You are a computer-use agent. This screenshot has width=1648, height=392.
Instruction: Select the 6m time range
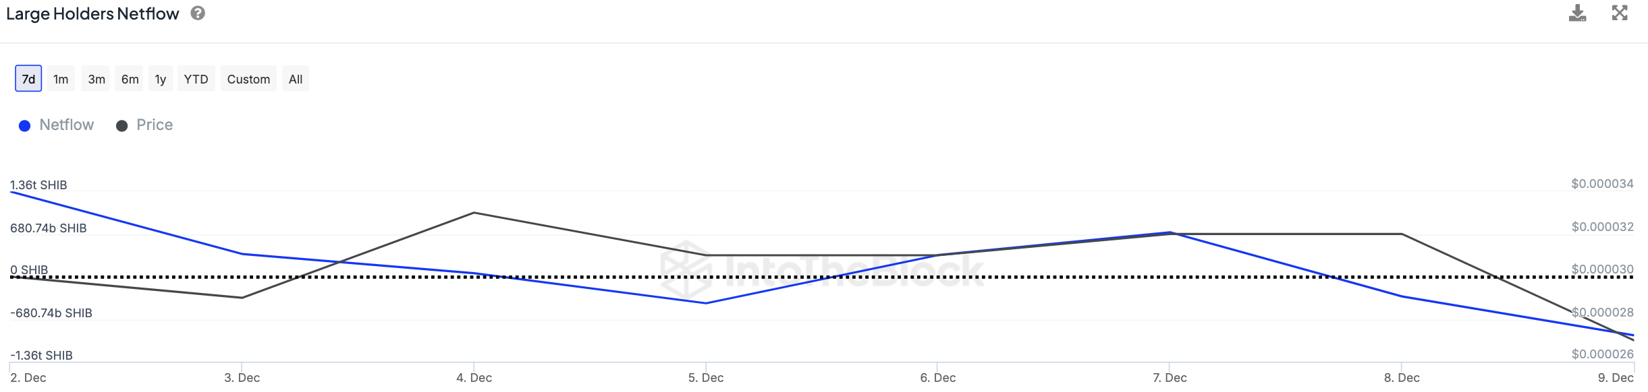(130, 79)
